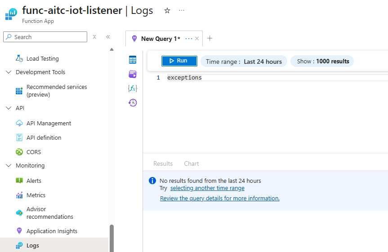Click in the sidebar Search field
The image size is (388, 252).
click(x=45, y=37)
